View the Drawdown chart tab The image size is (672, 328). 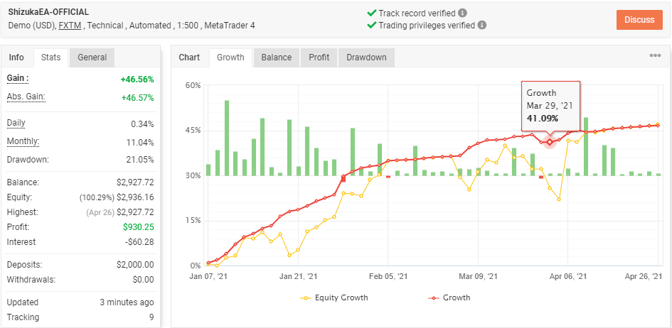point(366,58)
